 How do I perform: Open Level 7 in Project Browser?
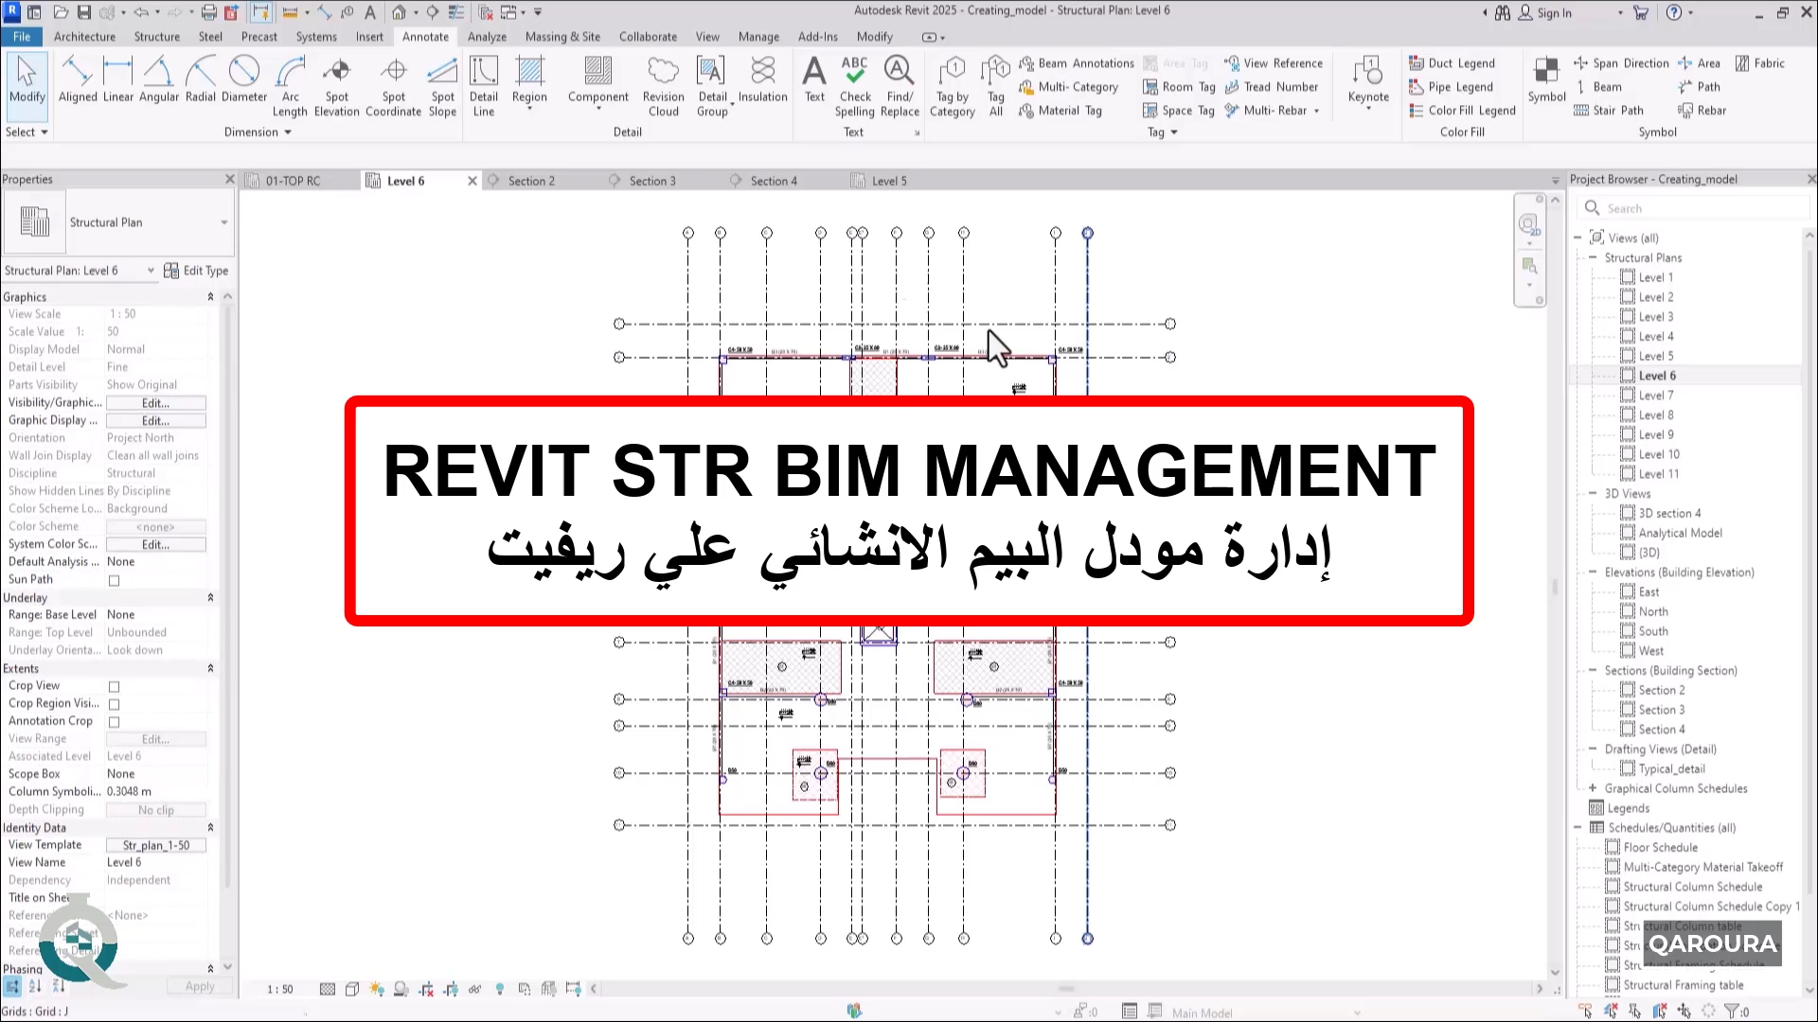[1656, 396]
